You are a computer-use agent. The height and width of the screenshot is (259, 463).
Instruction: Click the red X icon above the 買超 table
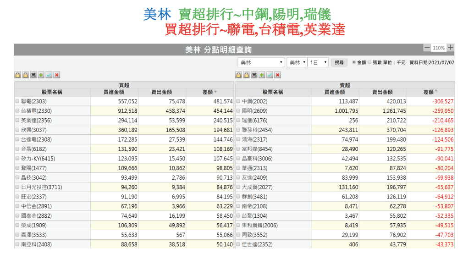point(57,75)
